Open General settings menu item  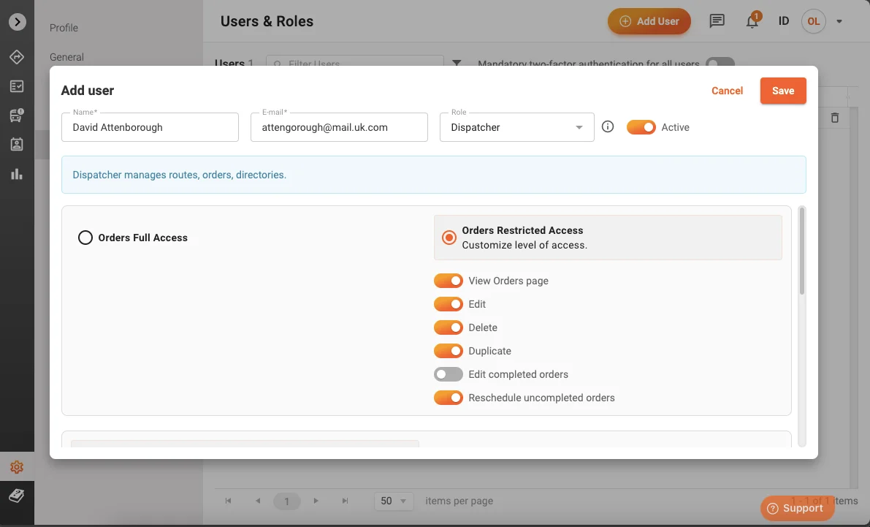66,57
